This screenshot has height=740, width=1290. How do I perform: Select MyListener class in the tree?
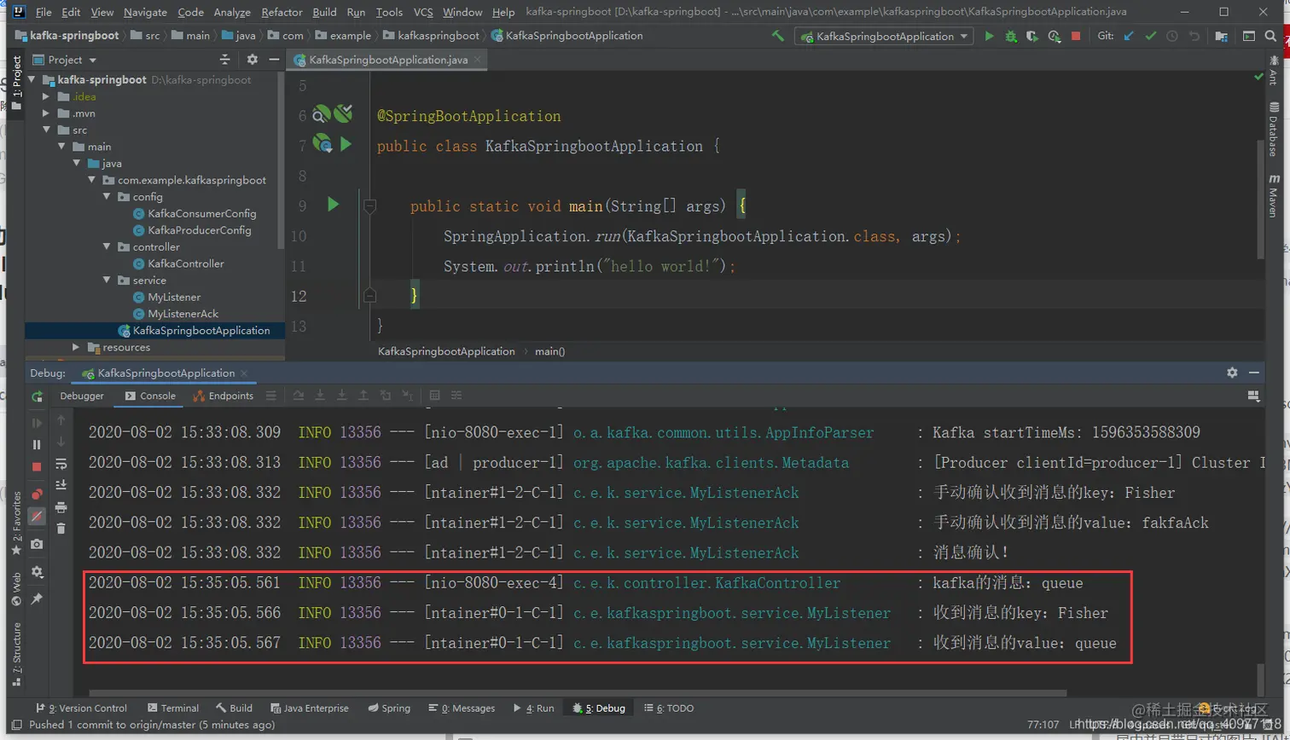174,297
